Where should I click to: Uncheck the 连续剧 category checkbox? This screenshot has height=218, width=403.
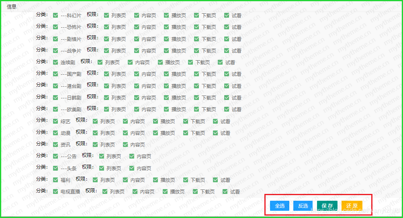point(56,62)
